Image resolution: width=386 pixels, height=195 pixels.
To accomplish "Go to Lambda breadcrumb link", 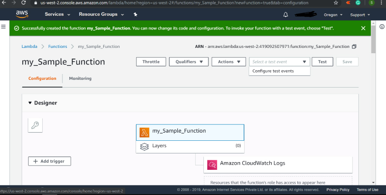I will (x=29, y=46).
